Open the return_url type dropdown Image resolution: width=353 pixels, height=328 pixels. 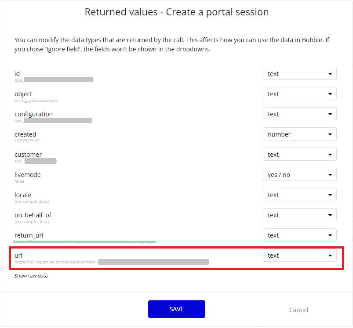pos(299,235)
